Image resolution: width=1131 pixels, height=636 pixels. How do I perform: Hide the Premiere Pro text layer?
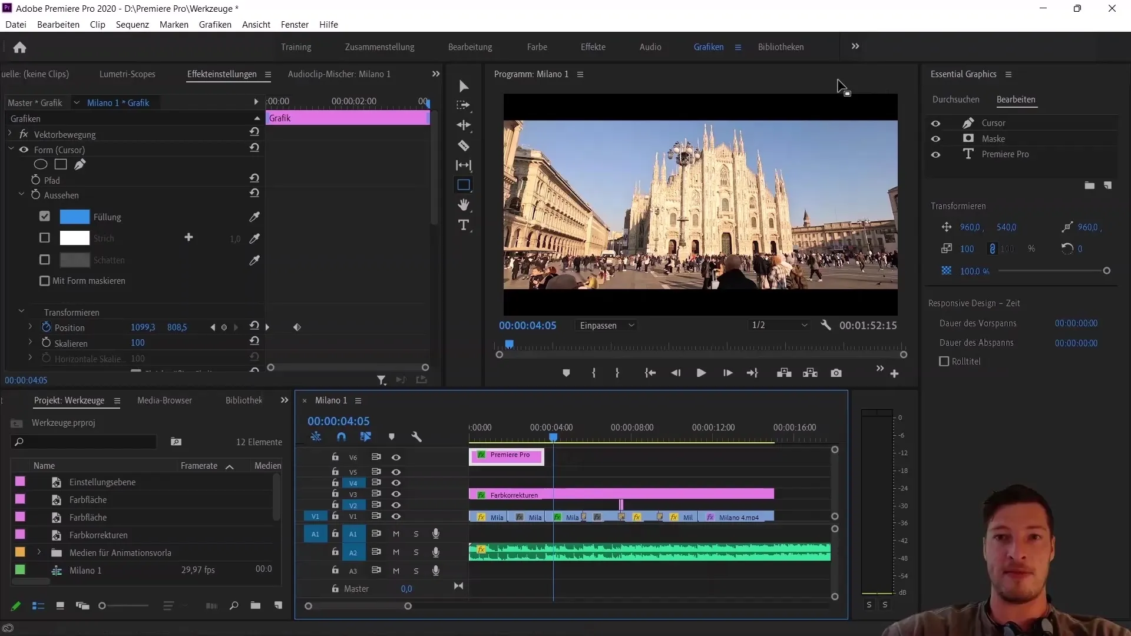[x=935, y=155]
